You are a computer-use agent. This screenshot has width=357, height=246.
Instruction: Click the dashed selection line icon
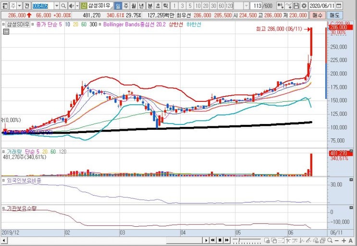coord(281,240)
